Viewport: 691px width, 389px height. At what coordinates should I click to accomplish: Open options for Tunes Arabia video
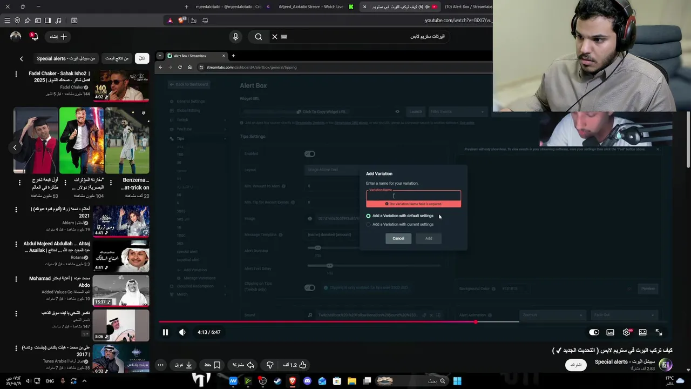coord(16,348)
